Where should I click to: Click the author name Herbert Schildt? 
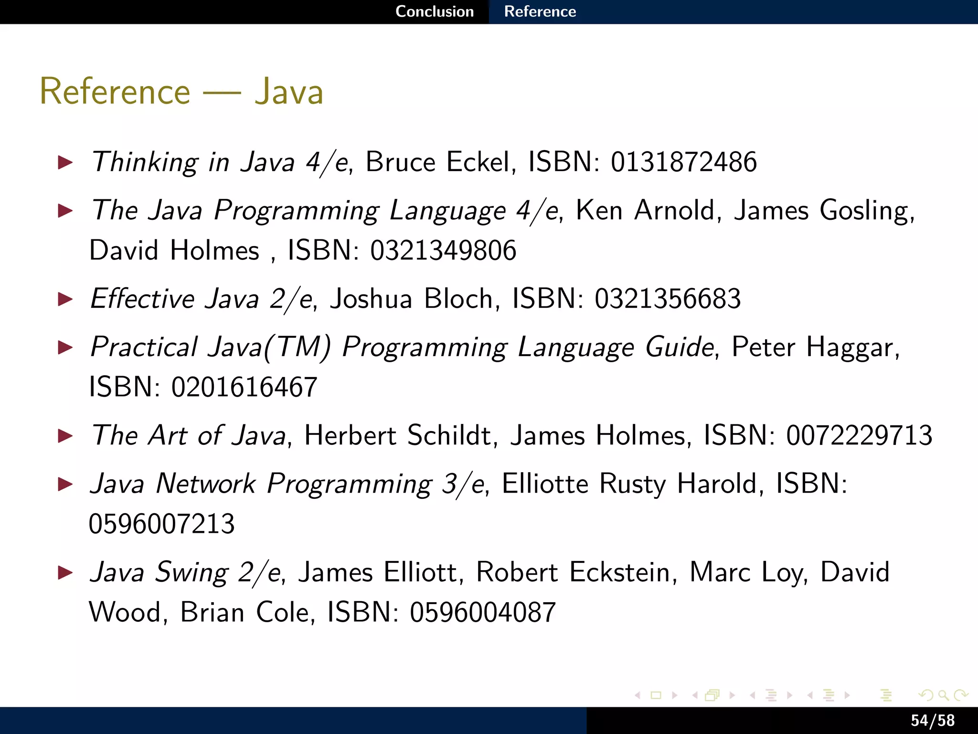397,435
